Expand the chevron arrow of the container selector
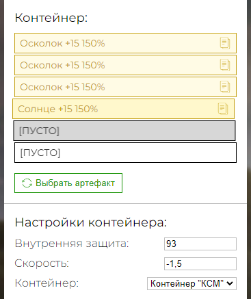The width and height of the screenshot is (251, 299). [x=230, y=283]
